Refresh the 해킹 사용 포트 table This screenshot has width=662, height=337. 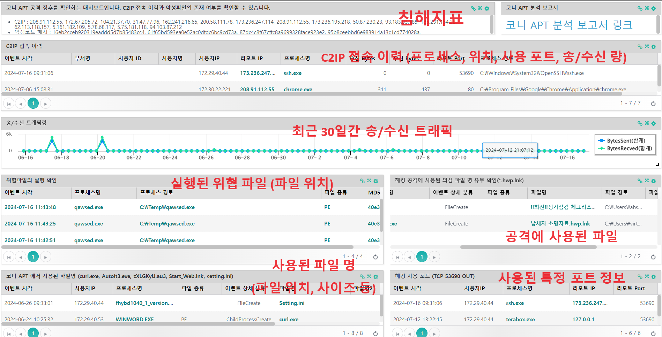tap(653, 334)
